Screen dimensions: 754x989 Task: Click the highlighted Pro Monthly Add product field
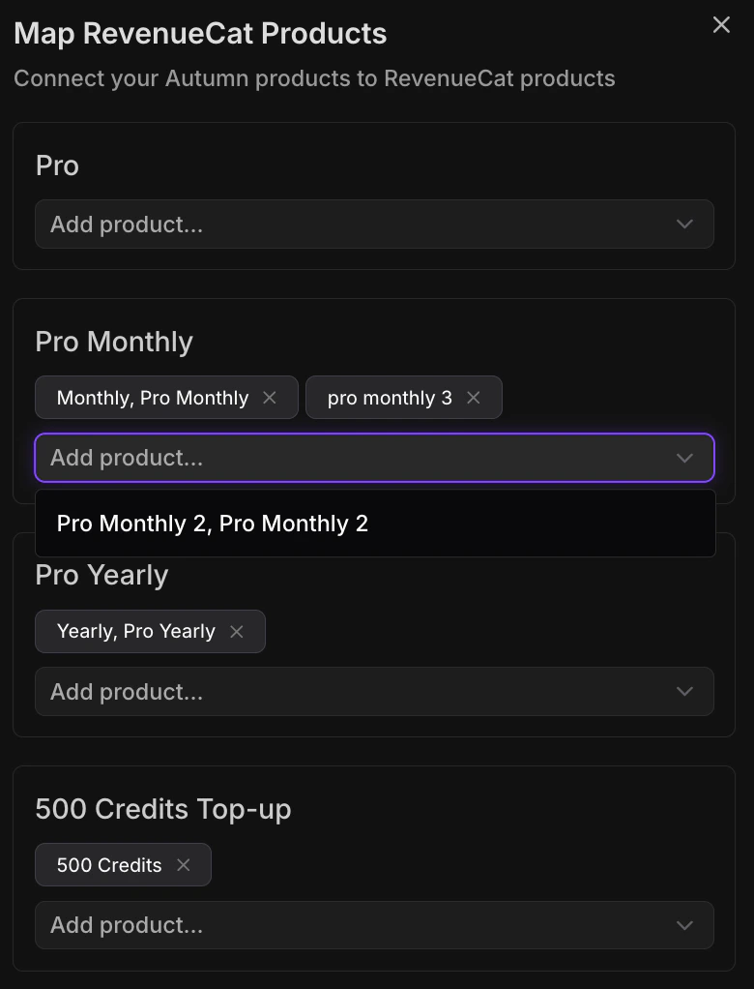pos(374,457)
